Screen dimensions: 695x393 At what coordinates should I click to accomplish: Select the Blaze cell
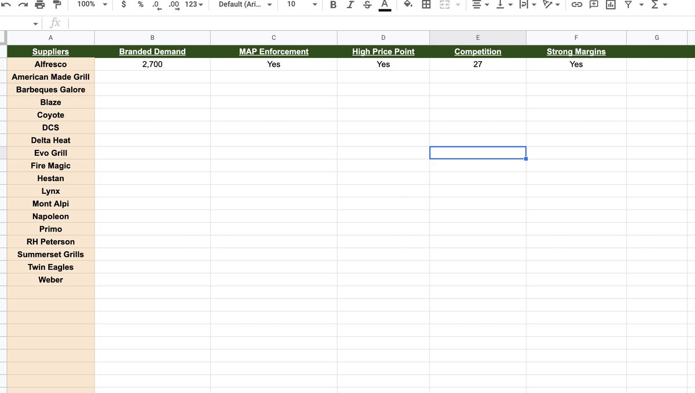point(50,102)
